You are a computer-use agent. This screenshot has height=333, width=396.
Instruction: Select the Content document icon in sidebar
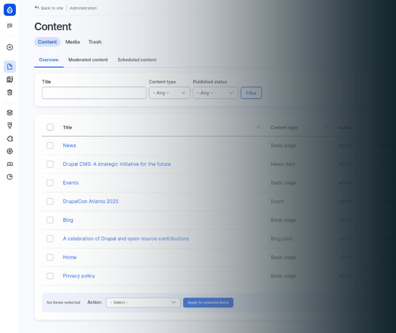(x=10, y=67)
